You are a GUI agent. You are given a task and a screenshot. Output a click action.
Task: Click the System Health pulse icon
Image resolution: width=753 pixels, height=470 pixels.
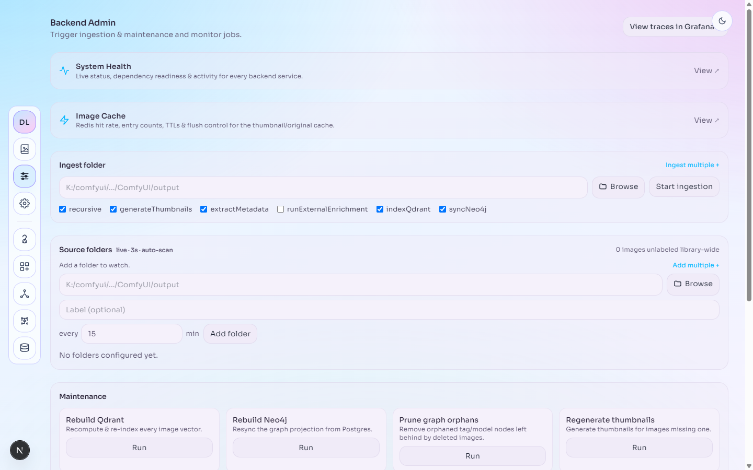(64, 70)
